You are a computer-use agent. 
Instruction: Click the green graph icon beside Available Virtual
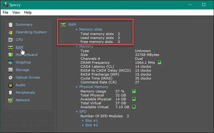134,107
